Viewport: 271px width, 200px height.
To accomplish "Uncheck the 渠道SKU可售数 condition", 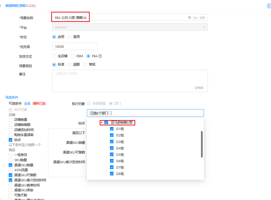I will point(10,175).
